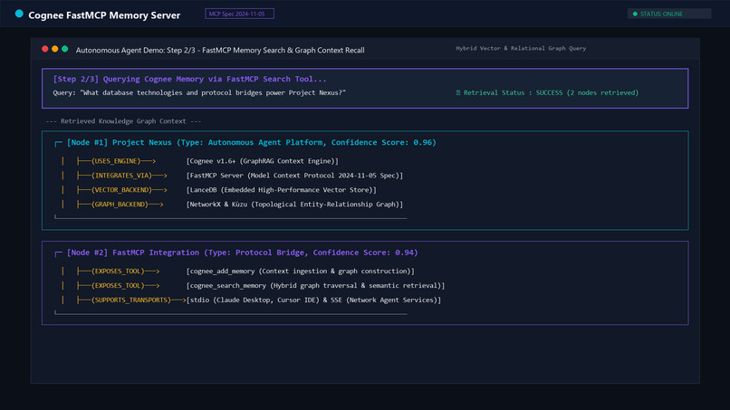Click the yellow minimize dot of the demo window
The width and height of the screenshot is (730, 410).
(55, 49)
